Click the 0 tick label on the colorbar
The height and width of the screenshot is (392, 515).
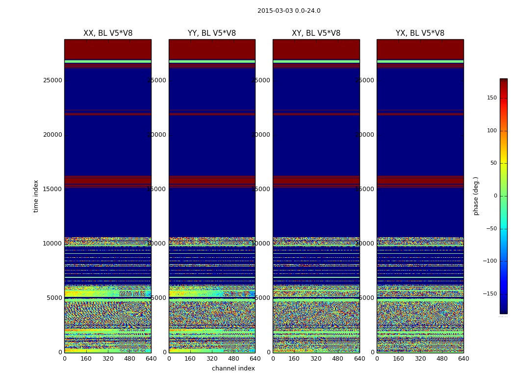pos(495,196)
